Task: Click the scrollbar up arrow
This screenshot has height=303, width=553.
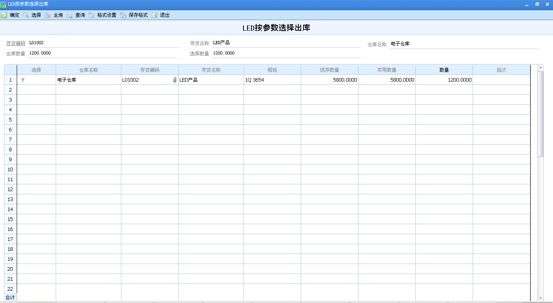Action: (541, 68)
